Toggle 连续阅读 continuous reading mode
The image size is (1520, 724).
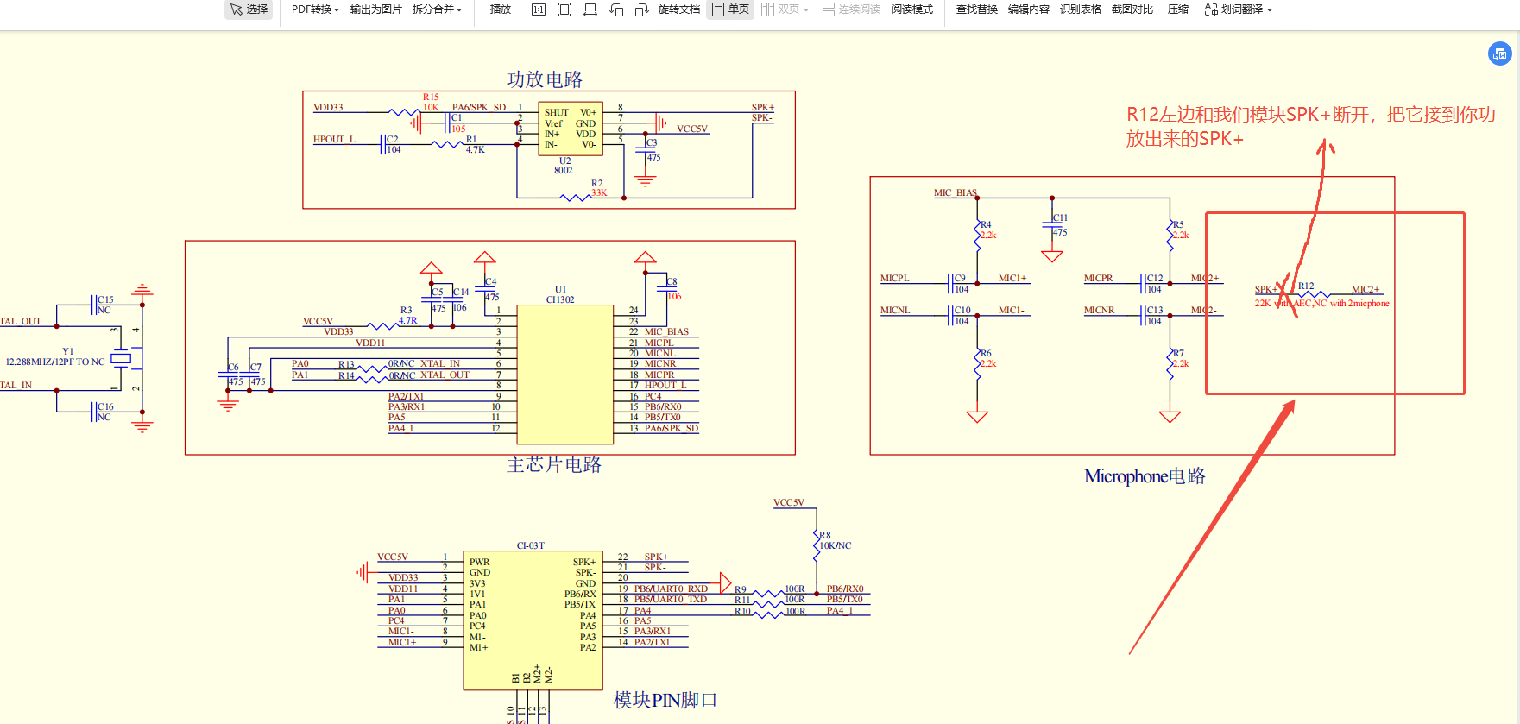pyautogui.click(x=851, y=9)
